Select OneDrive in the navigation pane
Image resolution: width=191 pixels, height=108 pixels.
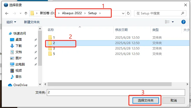[x=18, y=85]
